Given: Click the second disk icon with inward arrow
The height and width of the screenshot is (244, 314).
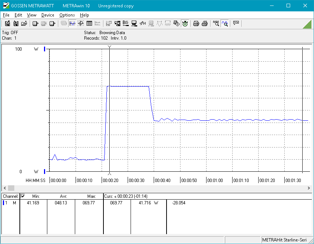Looking at the screenshot, I should click(16, 23).
